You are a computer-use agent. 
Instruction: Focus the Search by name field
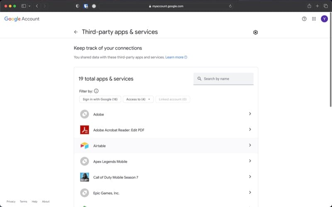(x=223, y=79)
